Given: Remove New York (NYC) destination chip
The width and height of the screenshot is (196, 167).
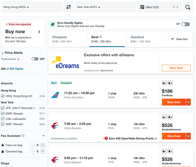Looking at the screenshot, I should 99,7.
